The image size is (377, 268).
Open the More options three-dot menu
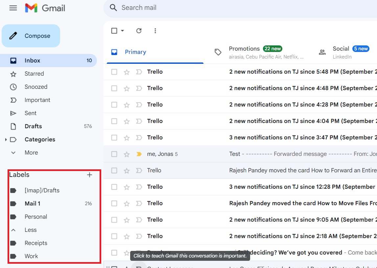(155, 31)
